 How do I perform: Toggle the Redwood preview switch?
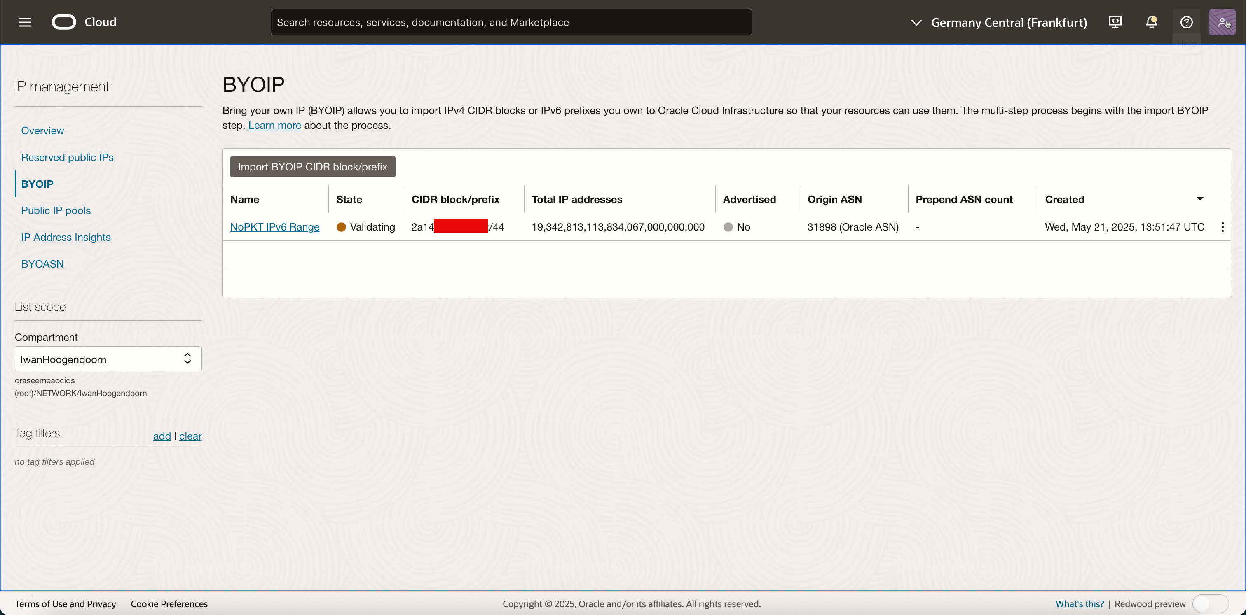[1210, 603]
